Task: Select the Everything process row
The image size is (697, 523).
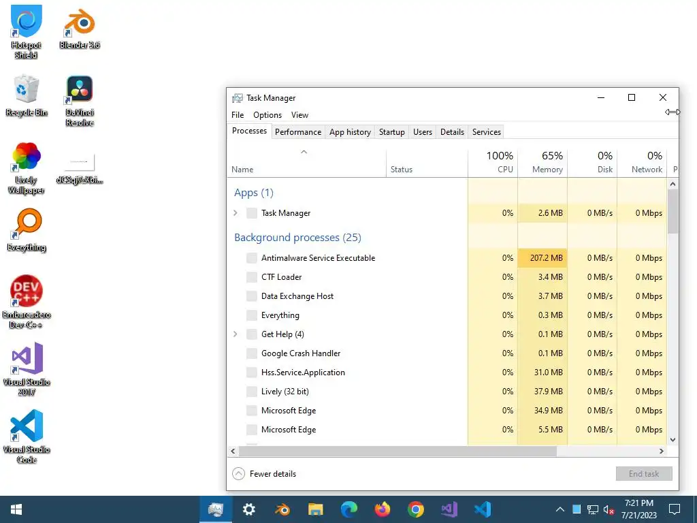Action: coord(447,315)
